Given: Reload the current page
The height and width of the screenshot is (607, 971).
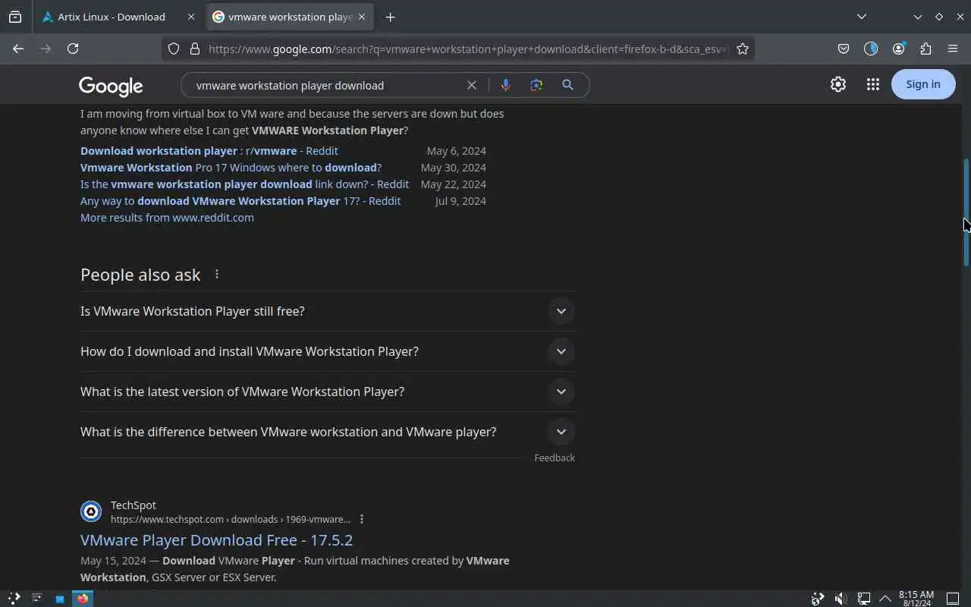Looking at the screenshot, I should click(x=73, y=49).
